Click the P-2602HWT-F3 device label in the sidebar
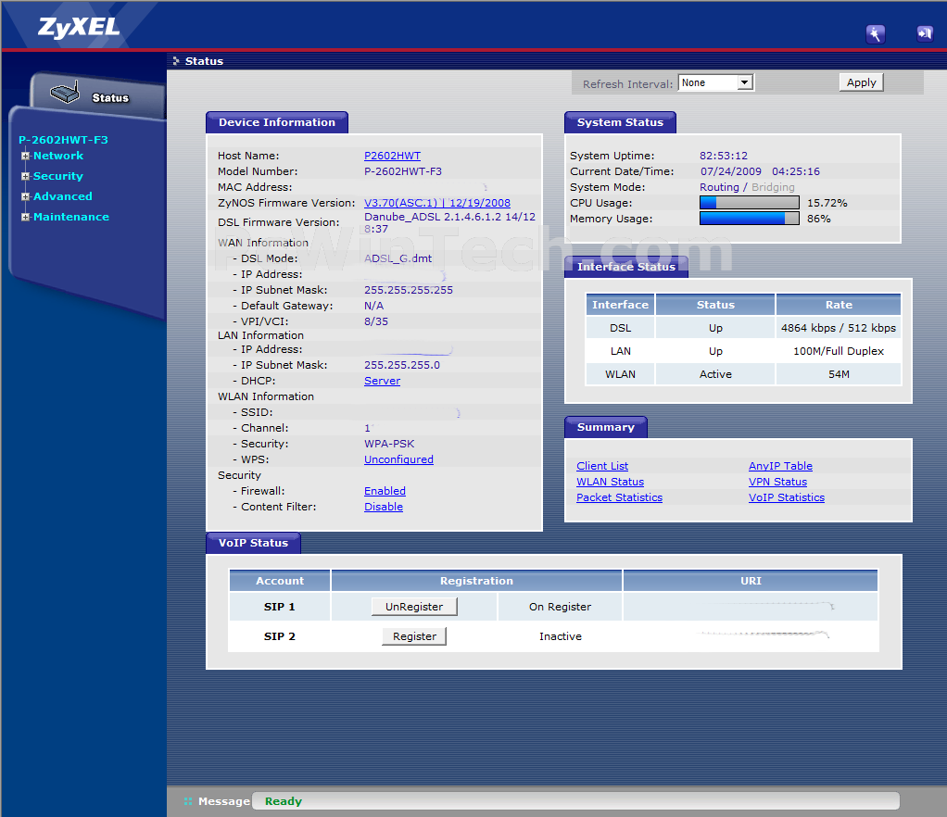The image size is (947, 817). tap(63, 140)
